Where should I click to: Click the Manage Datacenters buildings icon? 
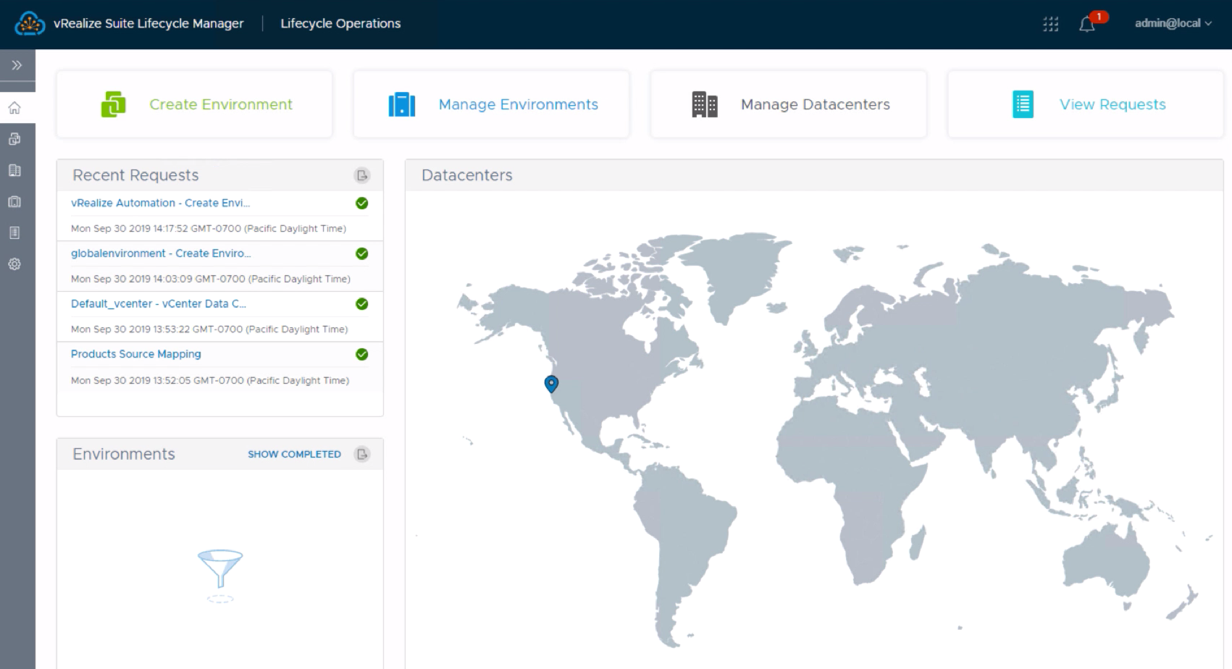point(705,104)
